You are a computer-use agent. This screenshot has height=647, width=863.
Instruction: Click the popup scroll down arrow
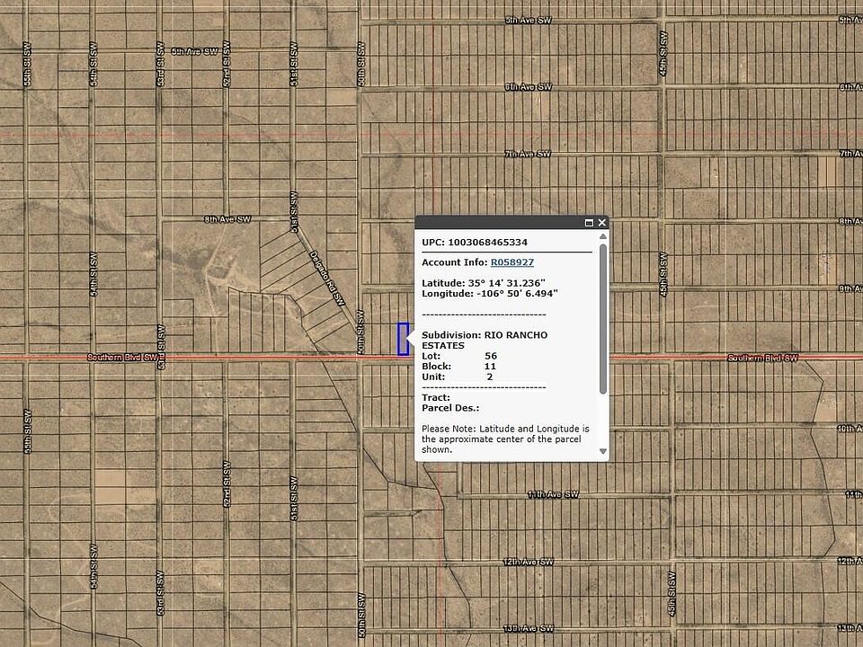603,451
